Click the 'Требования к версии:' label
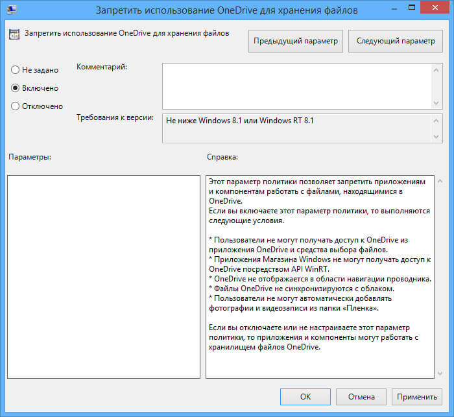Viewport: 454px width, 417px height. (x=115, y=117)
